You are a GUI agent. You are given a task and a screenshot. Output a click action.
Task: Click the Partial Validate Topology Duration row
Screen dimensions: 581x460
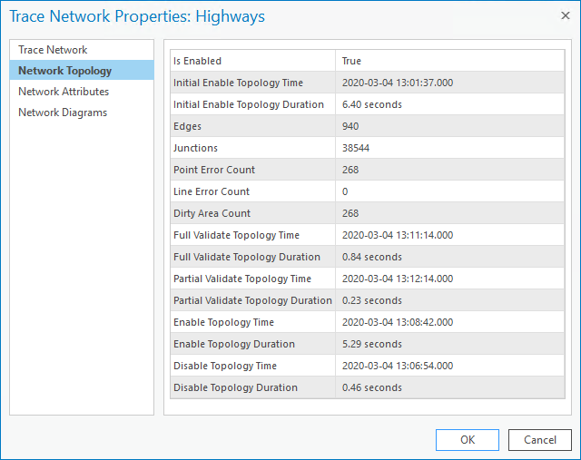pyautogui.click(x=254, y=300)
